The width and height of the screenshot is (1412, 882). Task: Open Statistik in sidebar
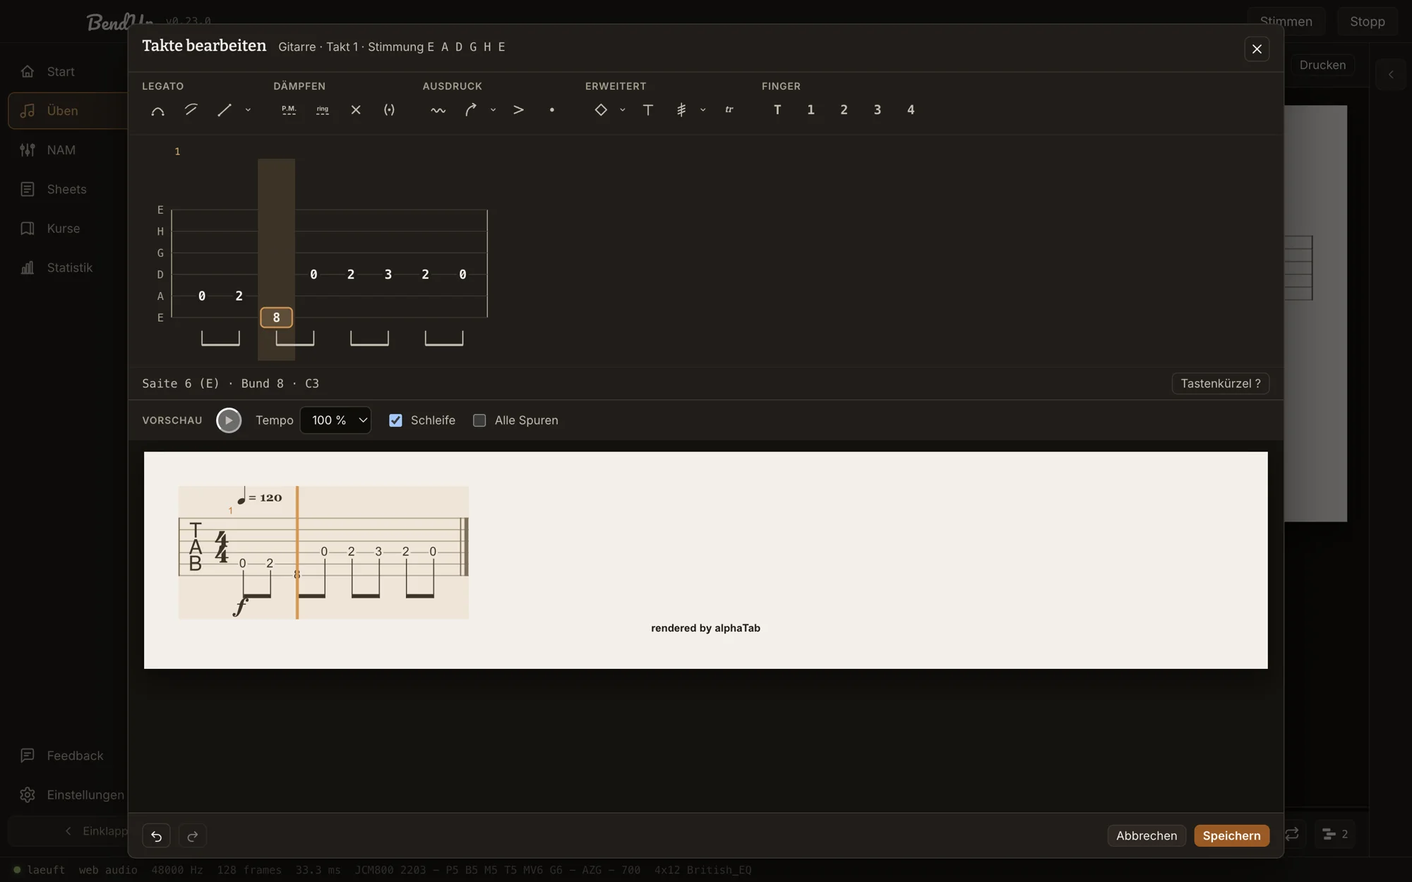point(69,267)
